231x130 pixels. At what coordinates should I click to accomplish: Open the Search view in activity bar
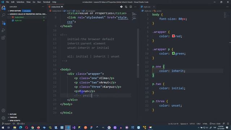(x=3, y=15)
